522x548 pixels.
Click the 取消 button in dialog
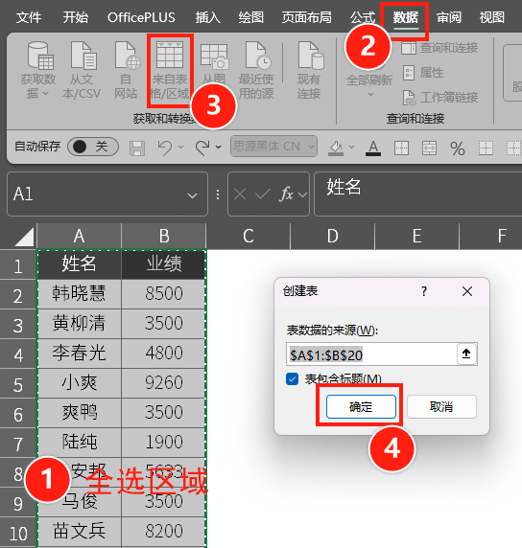pyautogui.click(x=441, y=406)
